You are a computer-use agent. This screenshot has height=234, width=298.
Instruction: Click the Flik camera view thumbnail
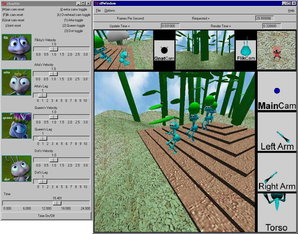pyautogui.click(x=205, y=50)
